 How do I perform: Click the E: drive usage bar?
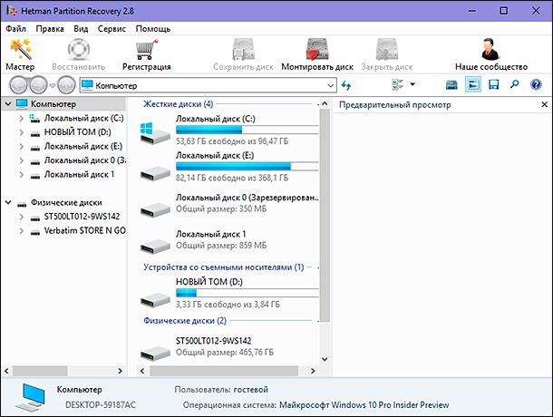tap(247, 167)
